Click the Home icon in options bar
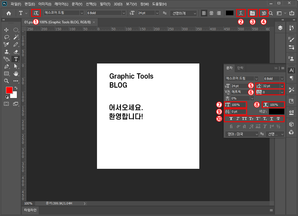The width and height of the screenshot is (298, 216). coord(9,13)
